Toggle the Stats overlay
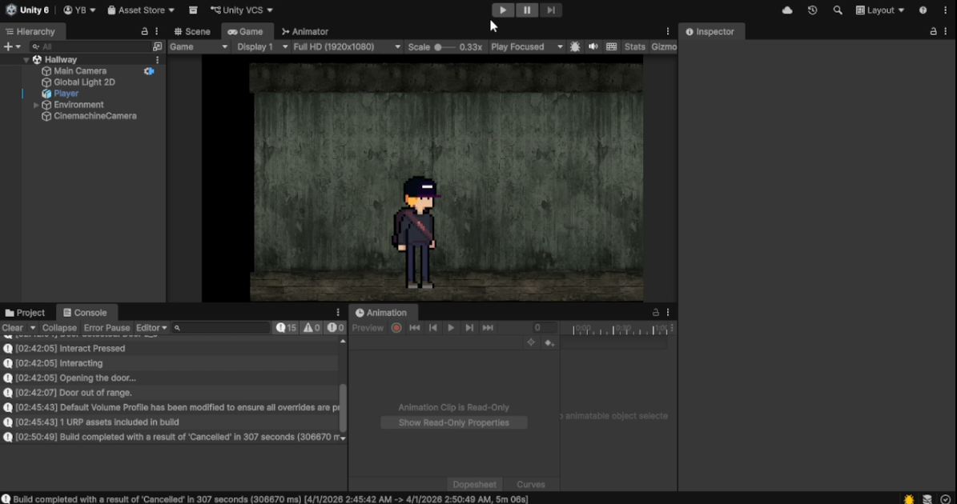 635,47
